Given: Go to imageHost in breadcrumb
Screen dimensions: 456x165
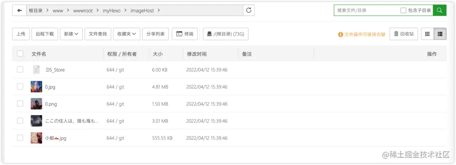Looking at the screenshot, I should coord(142,11).
